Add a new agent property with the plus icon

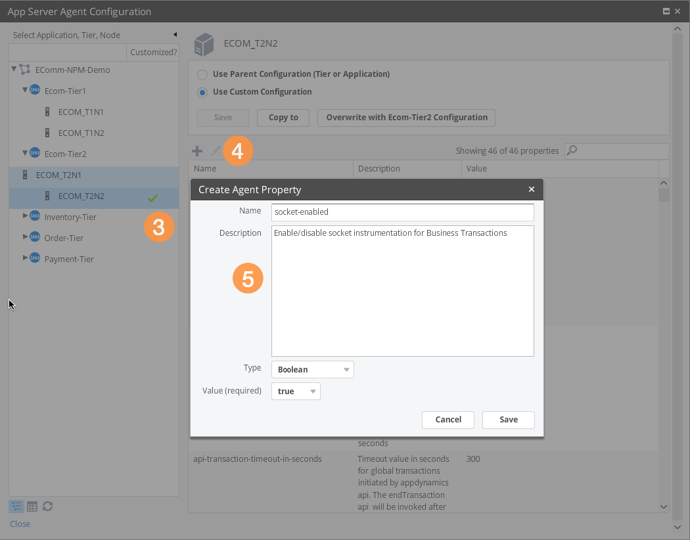196,150
